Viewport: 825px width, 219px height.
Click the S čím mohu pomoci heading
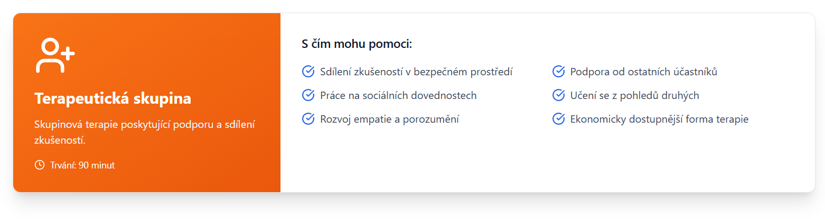[x=357, y=44]
